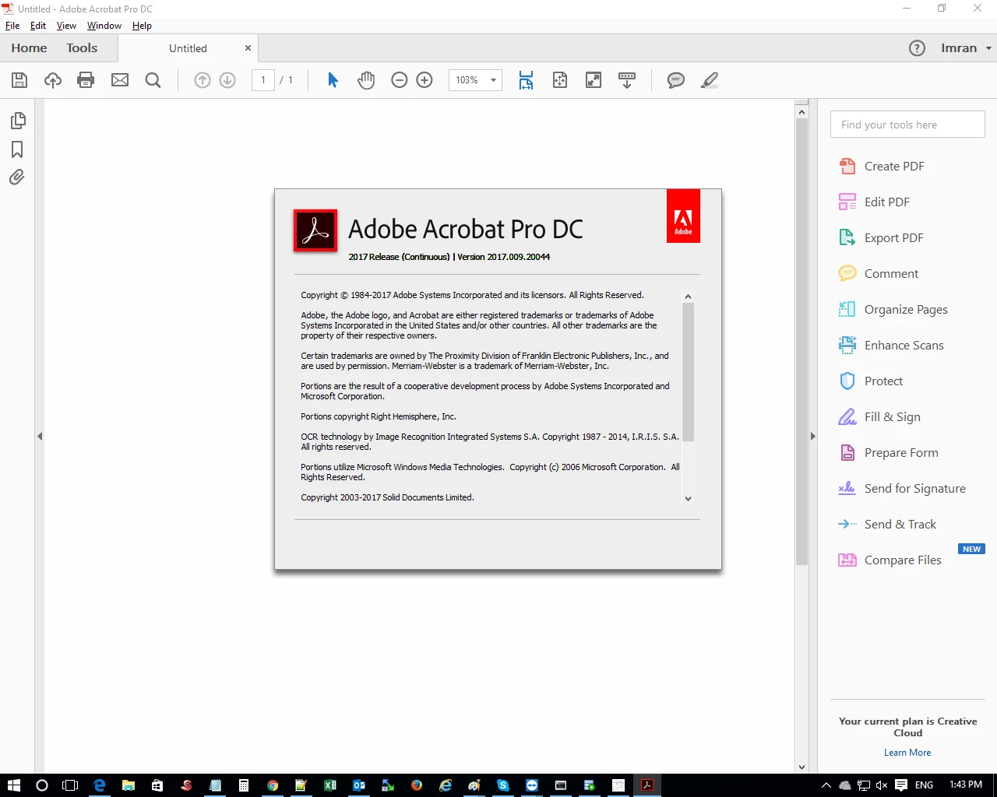Open the Protect tool
997x797 pixels.
tap(871, 381)
